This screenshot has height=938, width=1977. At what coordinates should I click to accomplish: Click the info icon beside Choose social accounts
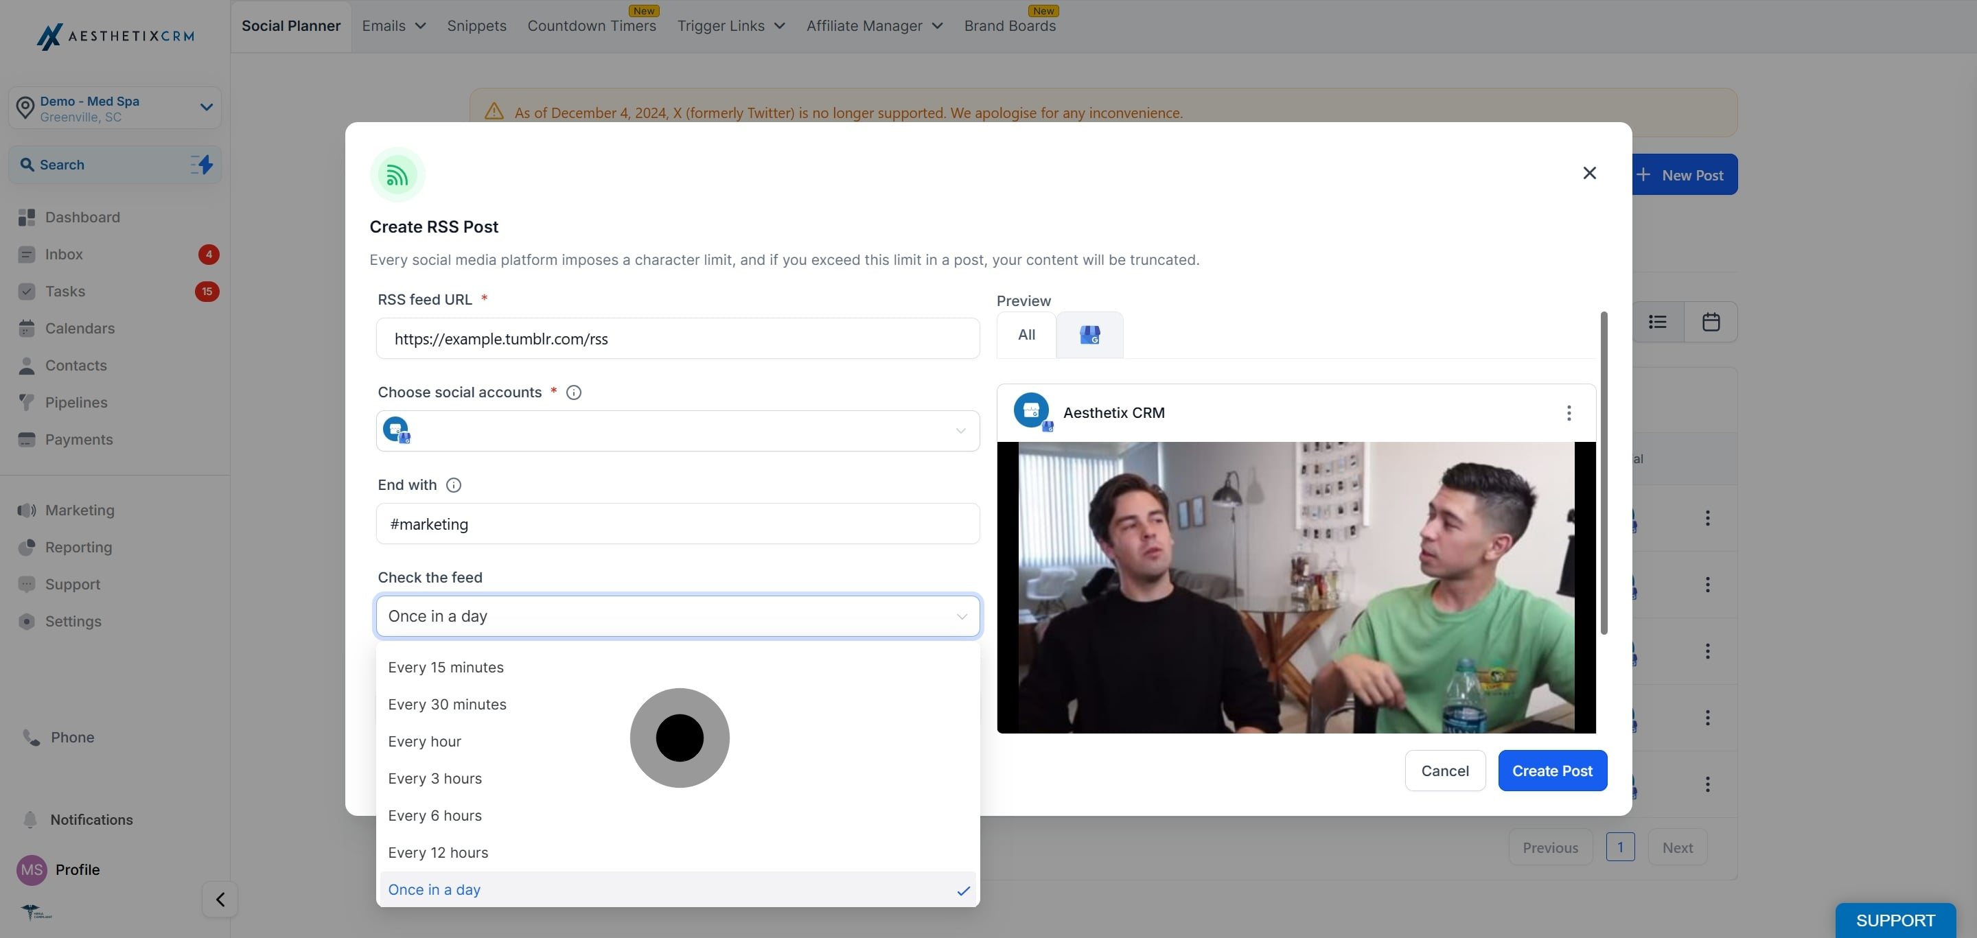click(x=573, y=392)
